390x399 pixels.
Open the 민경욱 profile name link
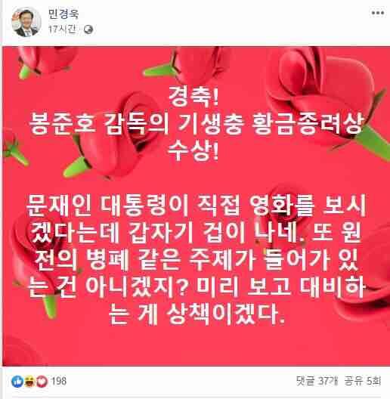(63, 14)
